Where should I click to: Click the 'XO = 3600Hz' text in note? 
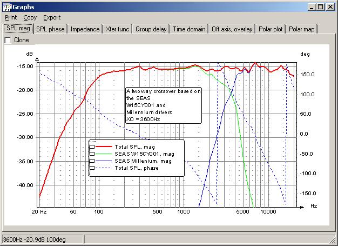click(x=143, y=119)
